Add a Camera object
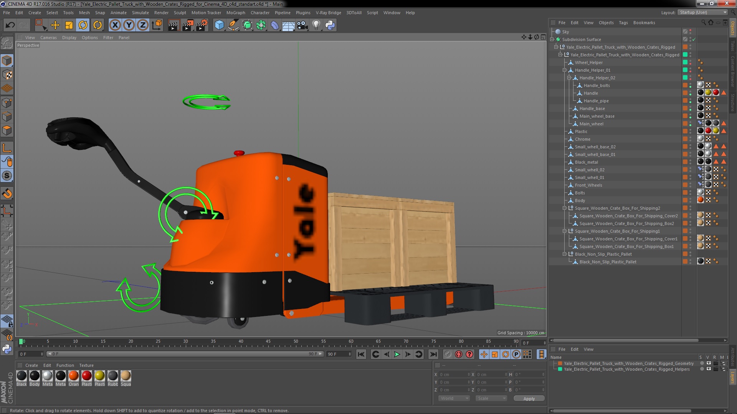Viewport: 737px width, 414px height. pos(302,25)
